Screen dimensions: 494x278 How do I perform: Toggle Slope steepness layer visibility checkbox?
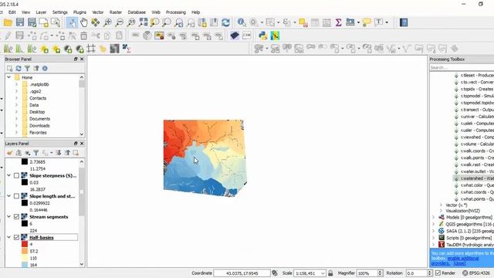coord(16,176)
